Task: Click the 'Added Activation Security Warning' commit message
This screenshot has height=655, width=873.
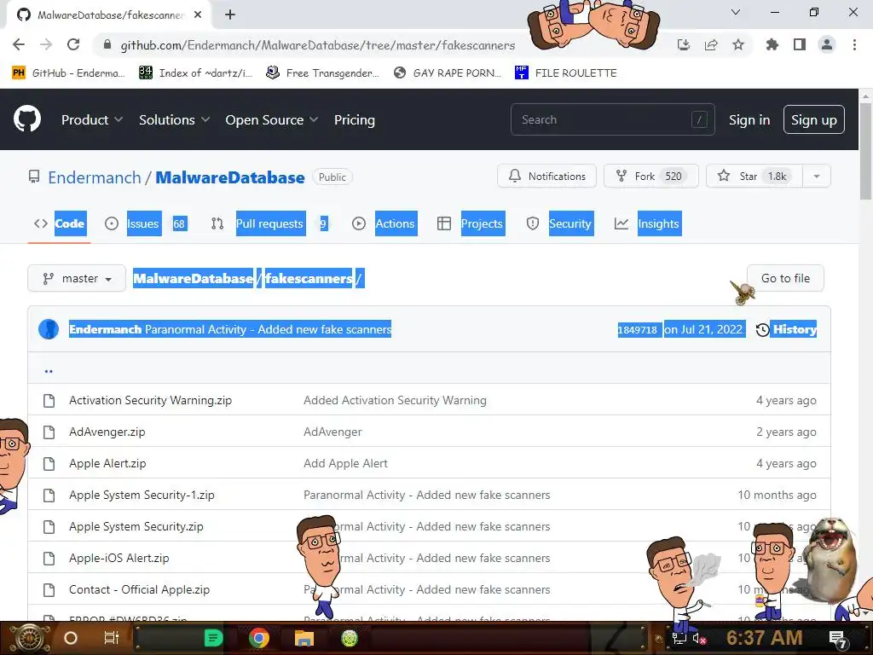Action: pos(395,400)
